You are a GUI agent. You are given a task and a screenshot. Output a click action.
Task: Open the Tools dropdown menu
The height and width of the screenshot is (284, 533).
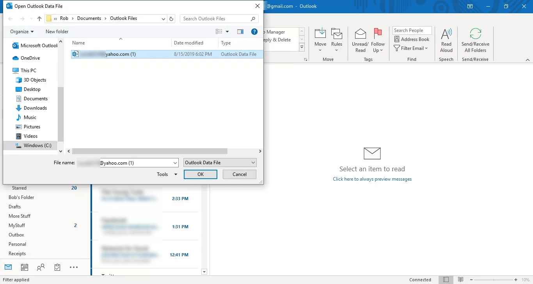[x=167, y=174]
